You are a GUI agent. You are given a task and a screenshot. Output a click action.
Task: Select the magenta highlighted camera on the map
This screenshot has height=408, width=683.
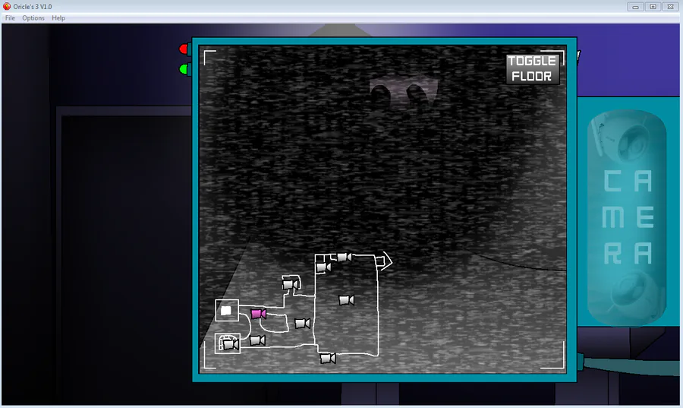point(258,314)
